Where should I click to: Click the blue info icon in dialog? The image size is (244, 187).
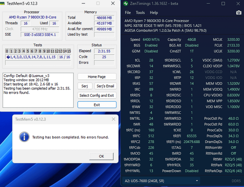(x=24, y=137)
